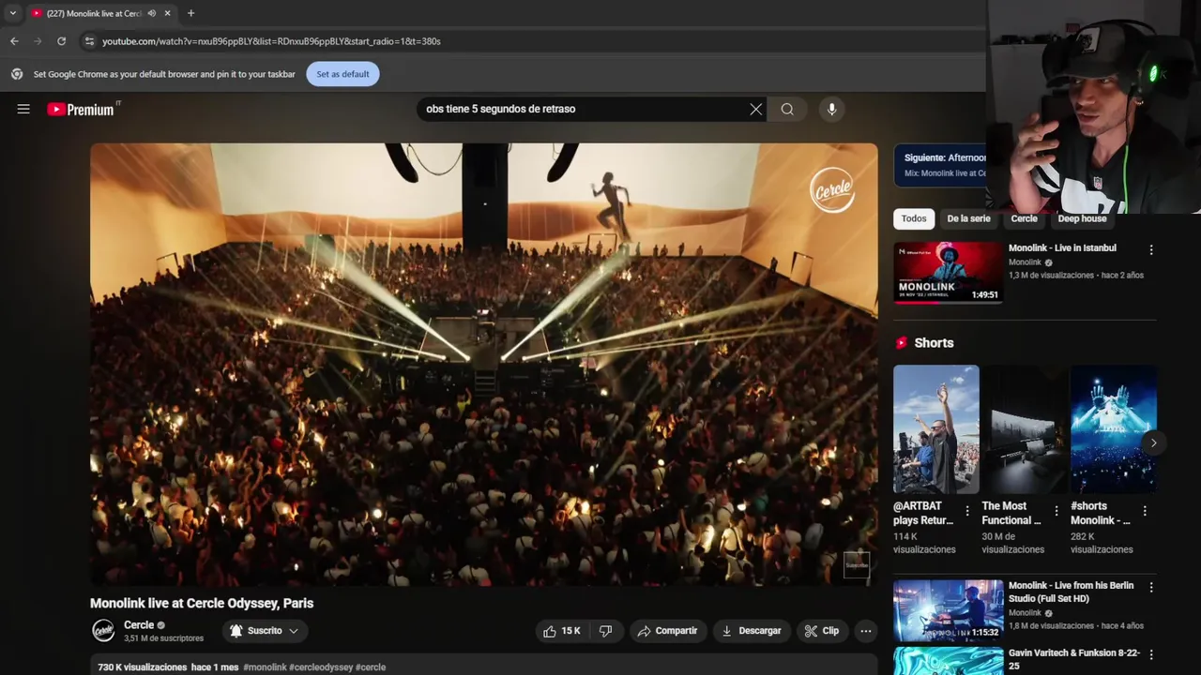The image size is (1201, 675).
Task: Click Set as default browser button
Action: click(342, 74)
